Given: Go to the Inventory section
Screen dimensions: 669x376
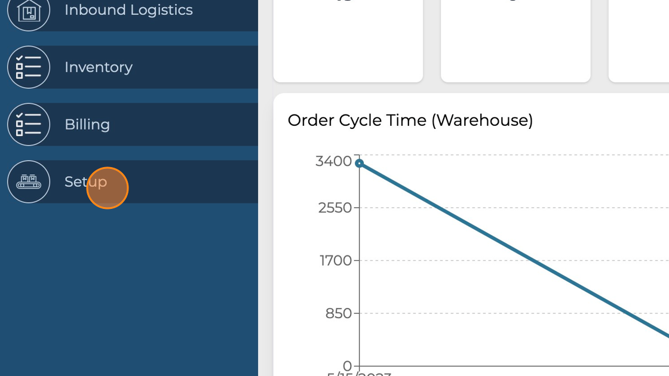Looking at the screenshot, I should click(x=99, y=67).
